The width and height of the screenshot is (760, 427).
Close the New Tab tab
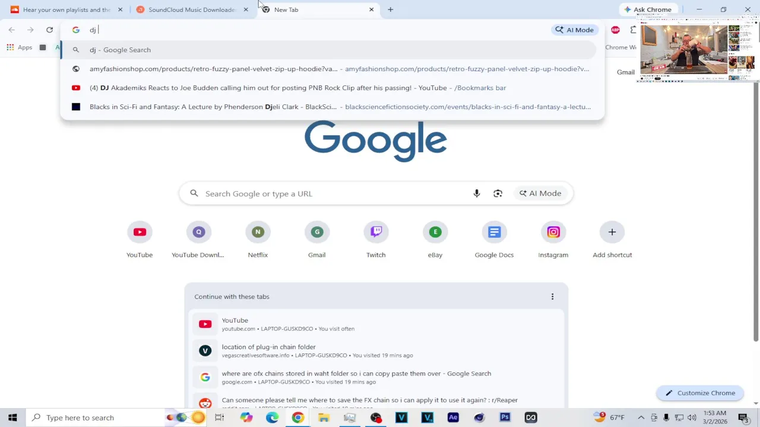372,9
